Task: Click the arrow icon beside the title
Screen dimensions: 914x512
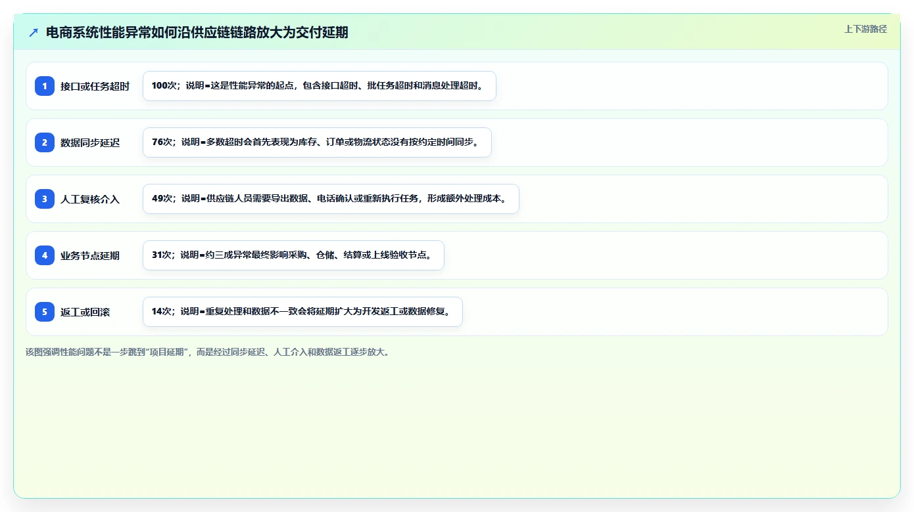Action: click(34, 32)
